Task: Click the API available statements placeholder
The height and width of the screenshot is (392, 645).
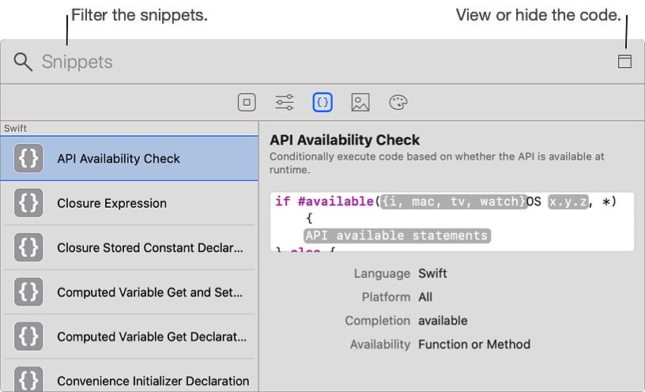Action: click(x=397, y=236)
